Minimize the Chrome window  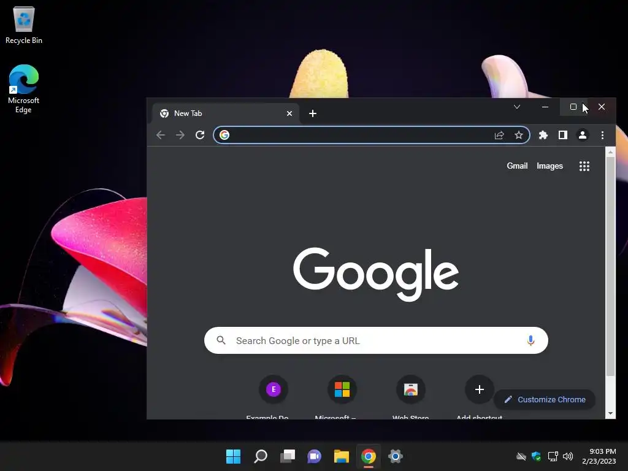coord(545,107)
